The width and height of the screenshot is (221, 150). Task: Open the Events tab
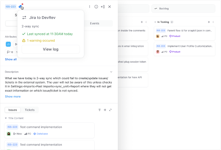pyautogui.click(x=95, y=23)
